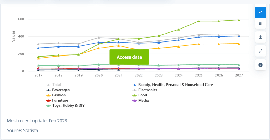Switch to line chart view icon

pyautogui.click(x=261, y=12)
